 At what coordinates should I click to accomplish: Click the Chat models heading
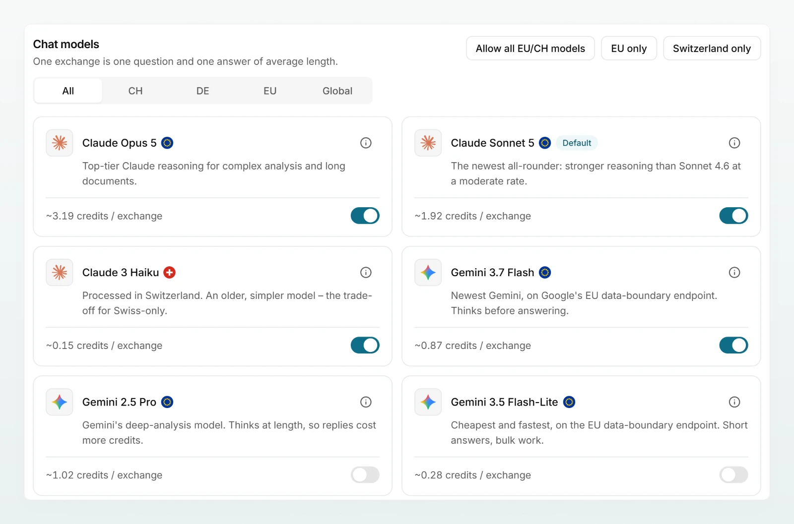(x=66, y=44)
